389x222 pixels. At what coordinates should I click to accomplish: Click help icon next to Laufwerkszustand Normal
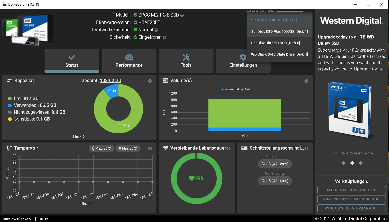156,30
